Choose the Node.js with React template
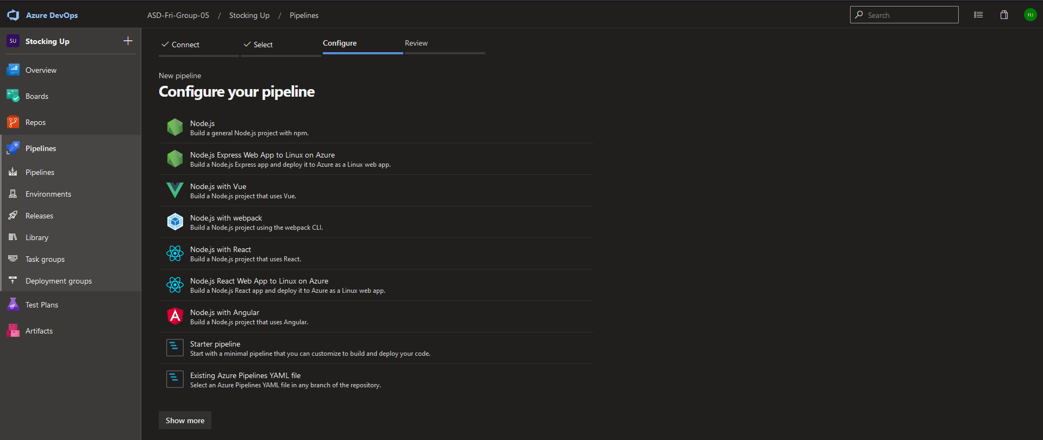This screenshot has width=1043, height=440. coord(221,249)
